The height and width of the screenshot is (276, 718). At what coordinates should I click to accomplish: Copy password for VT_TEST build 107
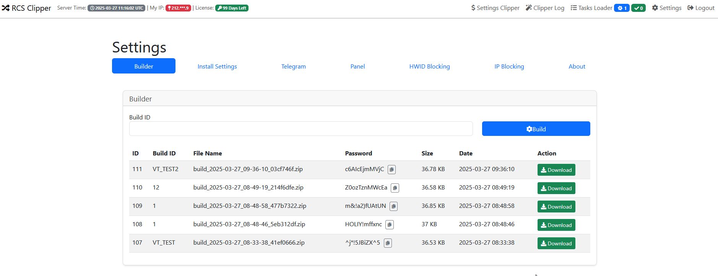388,243
